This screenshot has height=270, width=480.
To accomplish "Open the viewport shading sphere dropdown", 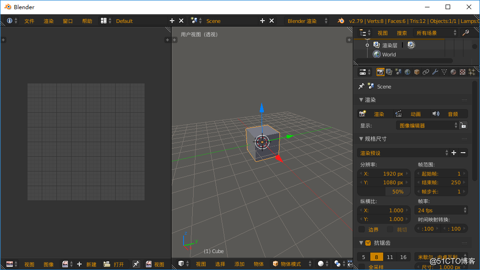I will 322,264.
